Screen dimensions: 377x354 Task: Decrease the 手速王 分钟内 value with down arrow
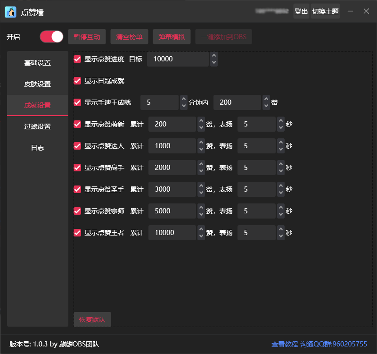pyautogui.click(x=184, y=106)
